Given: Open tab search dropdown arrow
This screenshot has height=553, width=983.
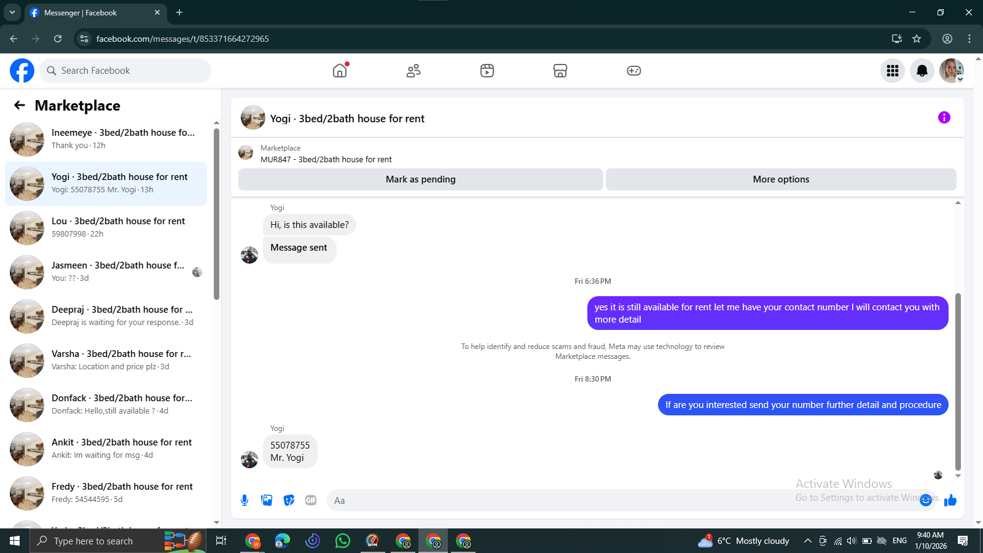Looking at the screenshot, I should point(12,12).
